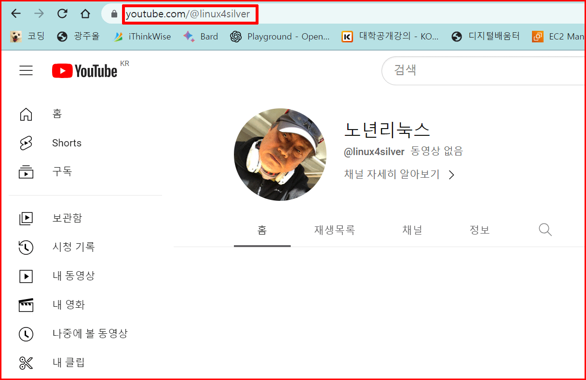Image resolution: width=586 pixels, height=380 pixels.
Task: Click the channel search magnifier icon
Action: coord(545,230)
